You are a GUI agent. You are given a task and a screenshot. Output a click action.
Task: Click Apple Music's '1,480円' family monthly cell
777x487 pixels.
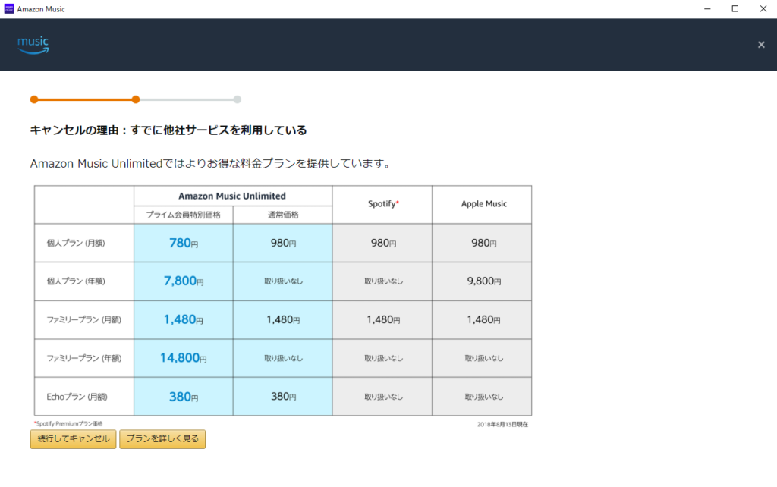tap(483, 319)
